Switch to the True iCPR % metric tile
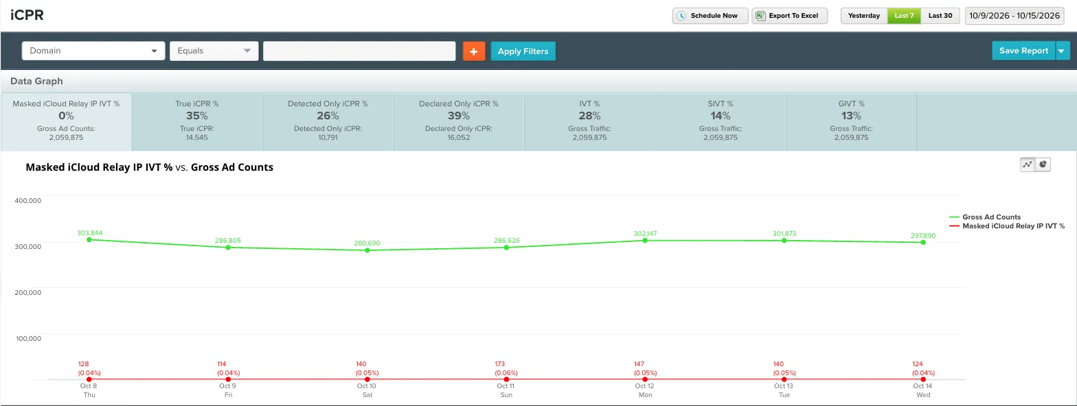Screen dimensions: 1077x406 (197, 122)
